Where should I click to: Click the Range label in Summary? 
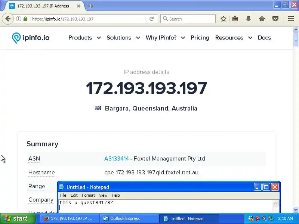click(37, 186)
